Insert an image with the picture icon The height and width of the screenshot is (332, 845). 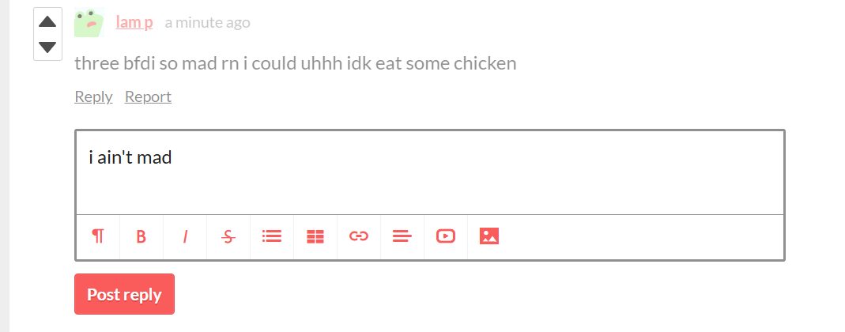(x=489, y=236)
